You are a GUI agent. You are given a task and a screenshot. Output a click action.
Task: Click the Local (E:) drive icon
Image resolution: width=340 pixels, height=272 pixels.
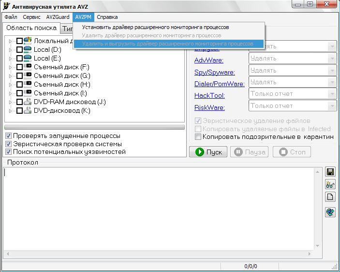pyautogui.click(x=28, y=58)
